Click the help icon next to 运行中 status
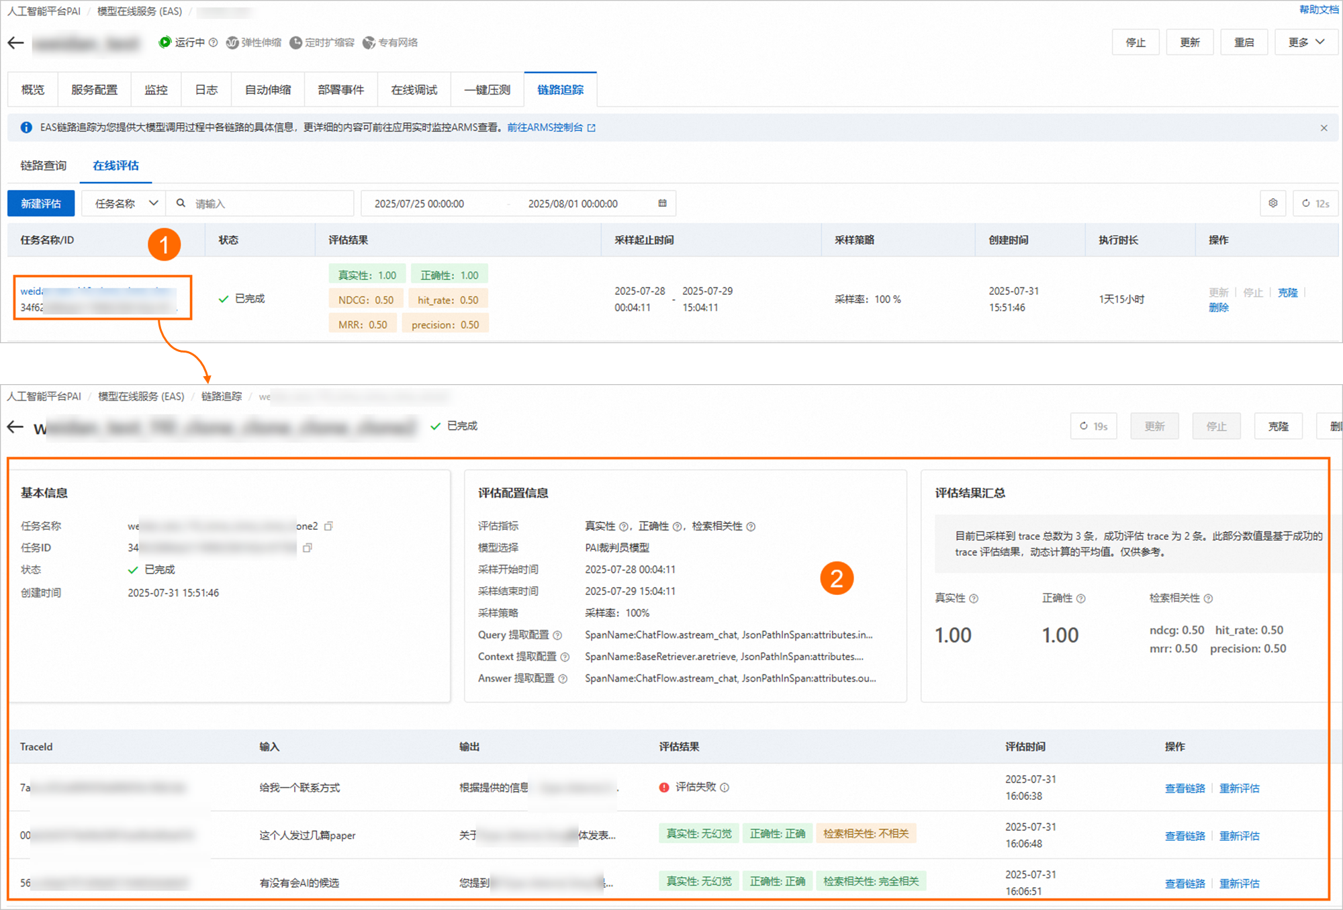1343x910 pixels. (213, 42)
